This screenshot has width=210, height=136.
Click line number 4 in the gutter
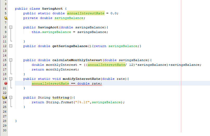(x=5, y=9)
